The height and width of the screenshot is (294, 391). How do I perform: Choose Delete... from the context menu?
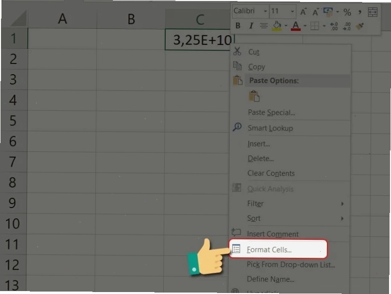[x=261, y=158]
